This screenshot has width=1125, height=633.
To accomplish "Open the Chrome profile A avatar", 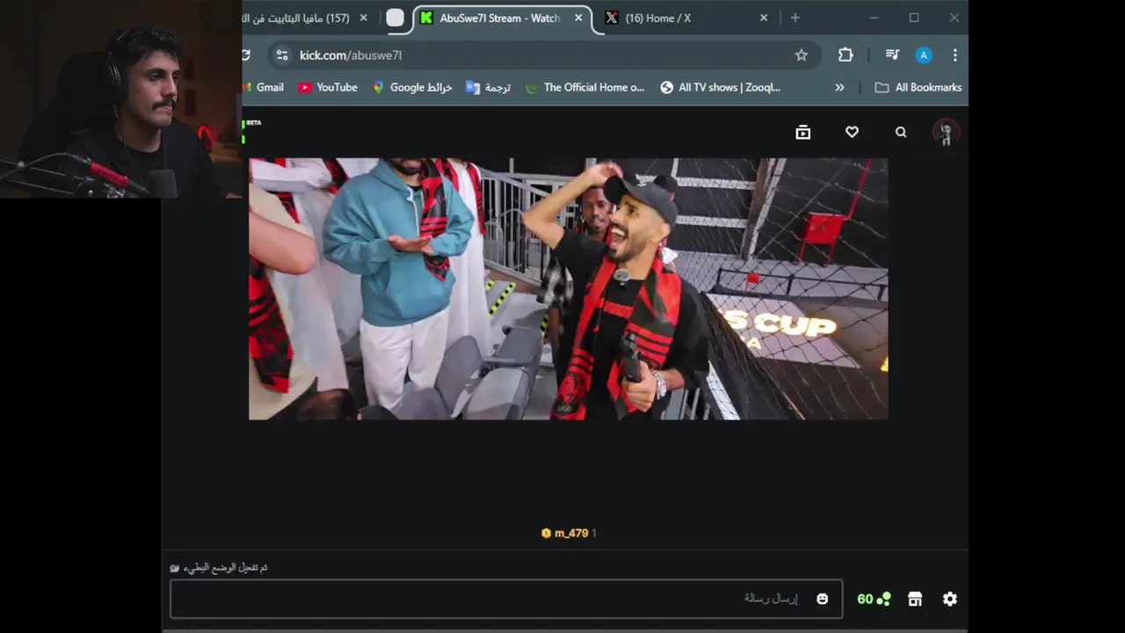I will [x=924, y=55].
